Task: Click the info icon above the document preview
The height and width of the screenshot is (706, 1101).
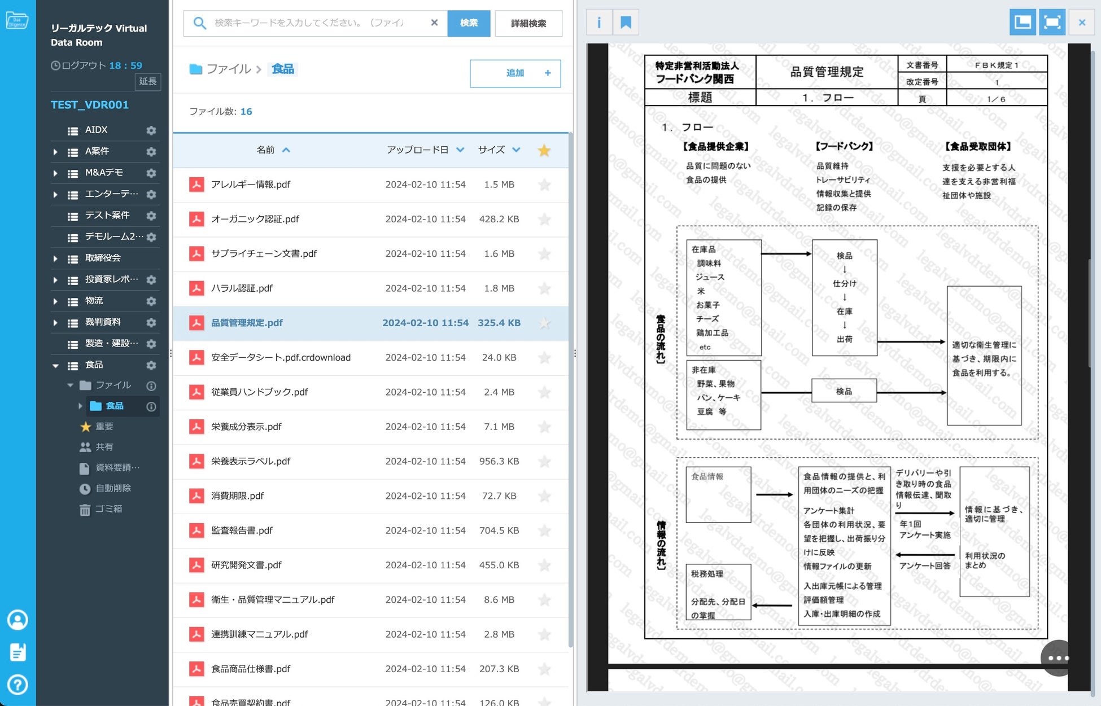Action: click(599, 23)
